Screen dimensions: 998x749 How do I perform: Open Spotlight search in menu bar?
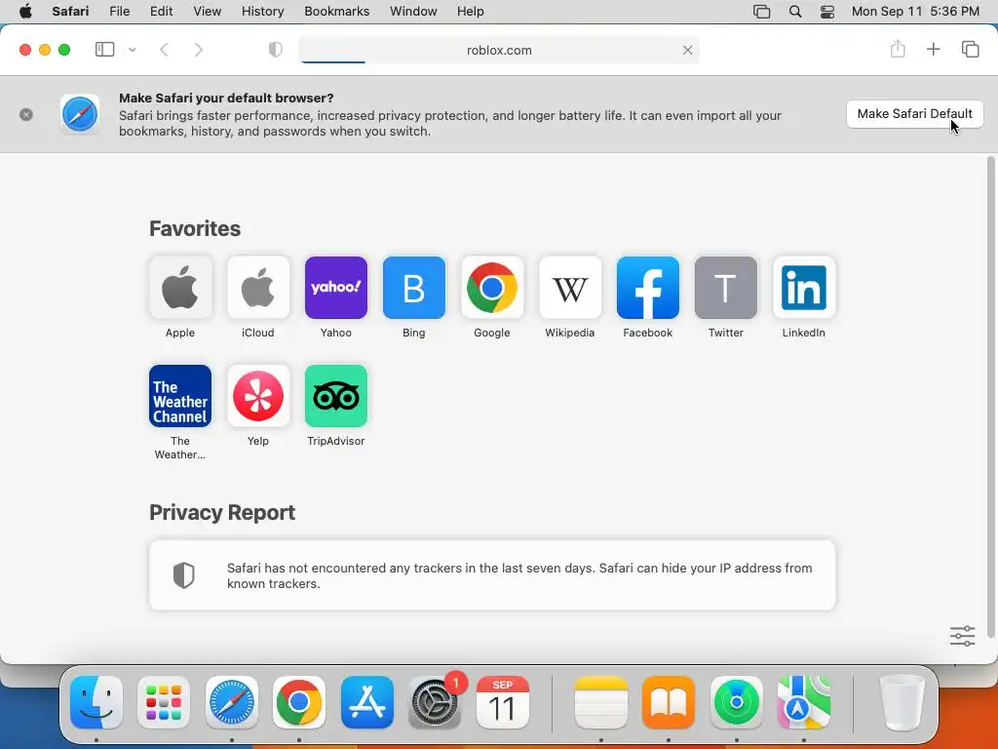tap(795, 12)
